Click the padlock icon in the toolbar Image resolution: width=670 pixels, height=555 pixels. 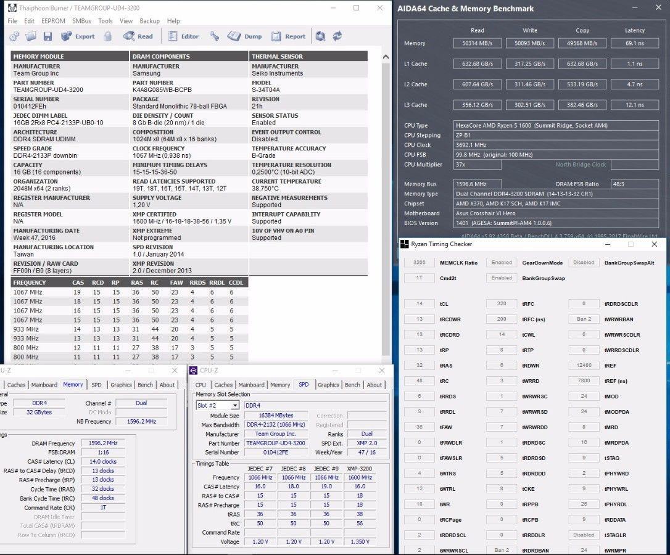[x=108, y=36]
